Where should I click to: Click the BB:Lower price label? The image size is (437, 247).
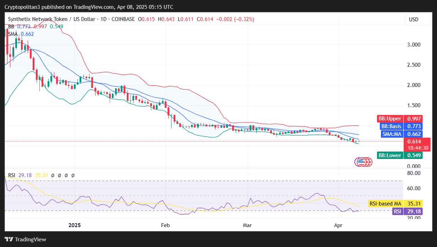[389, 155]
